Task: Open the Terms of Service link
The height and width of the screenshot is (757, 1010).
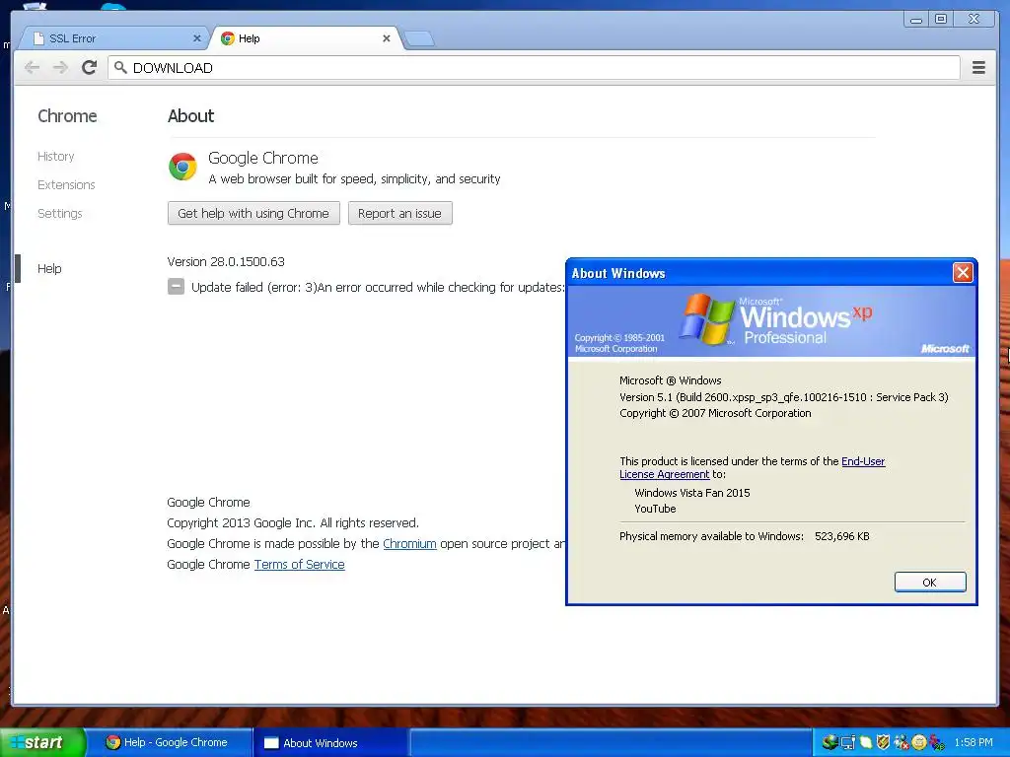Action: click(300, 565)
